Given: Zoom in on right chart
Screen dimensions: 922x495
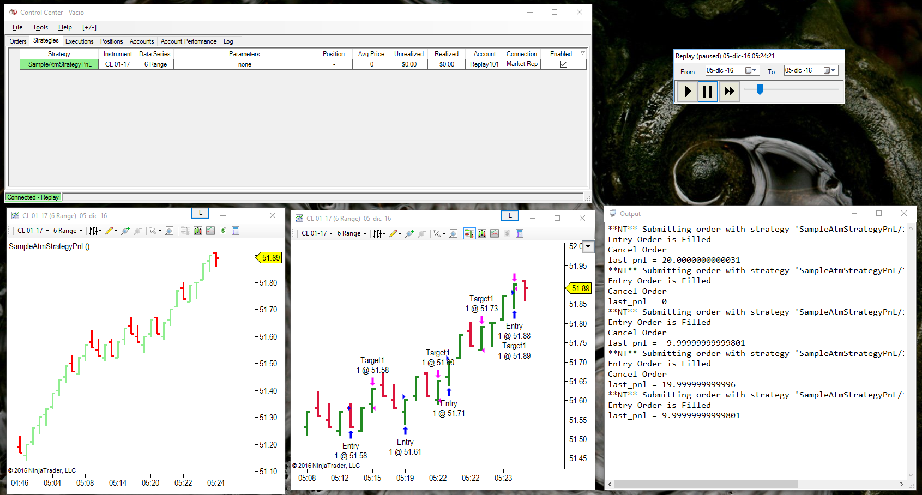Looking at the screenshot, I should [x=409, y=233].
